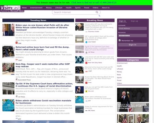Click the Forgot password link
Viewport: 154px width, 123px height.
pos(124,50)
